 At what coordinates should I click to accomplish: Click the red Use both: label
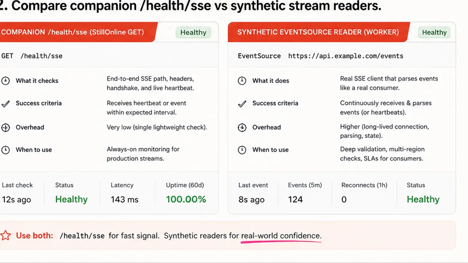coord(34,236)
